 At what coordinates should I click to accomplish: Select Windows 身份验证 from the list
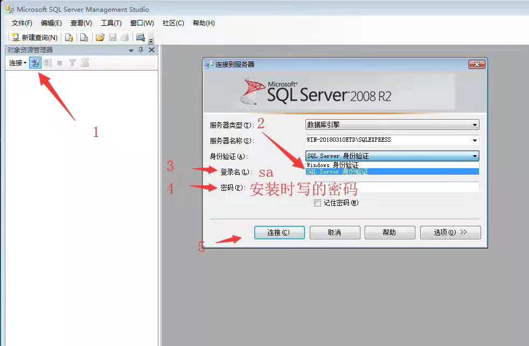(x=332, y=165)
